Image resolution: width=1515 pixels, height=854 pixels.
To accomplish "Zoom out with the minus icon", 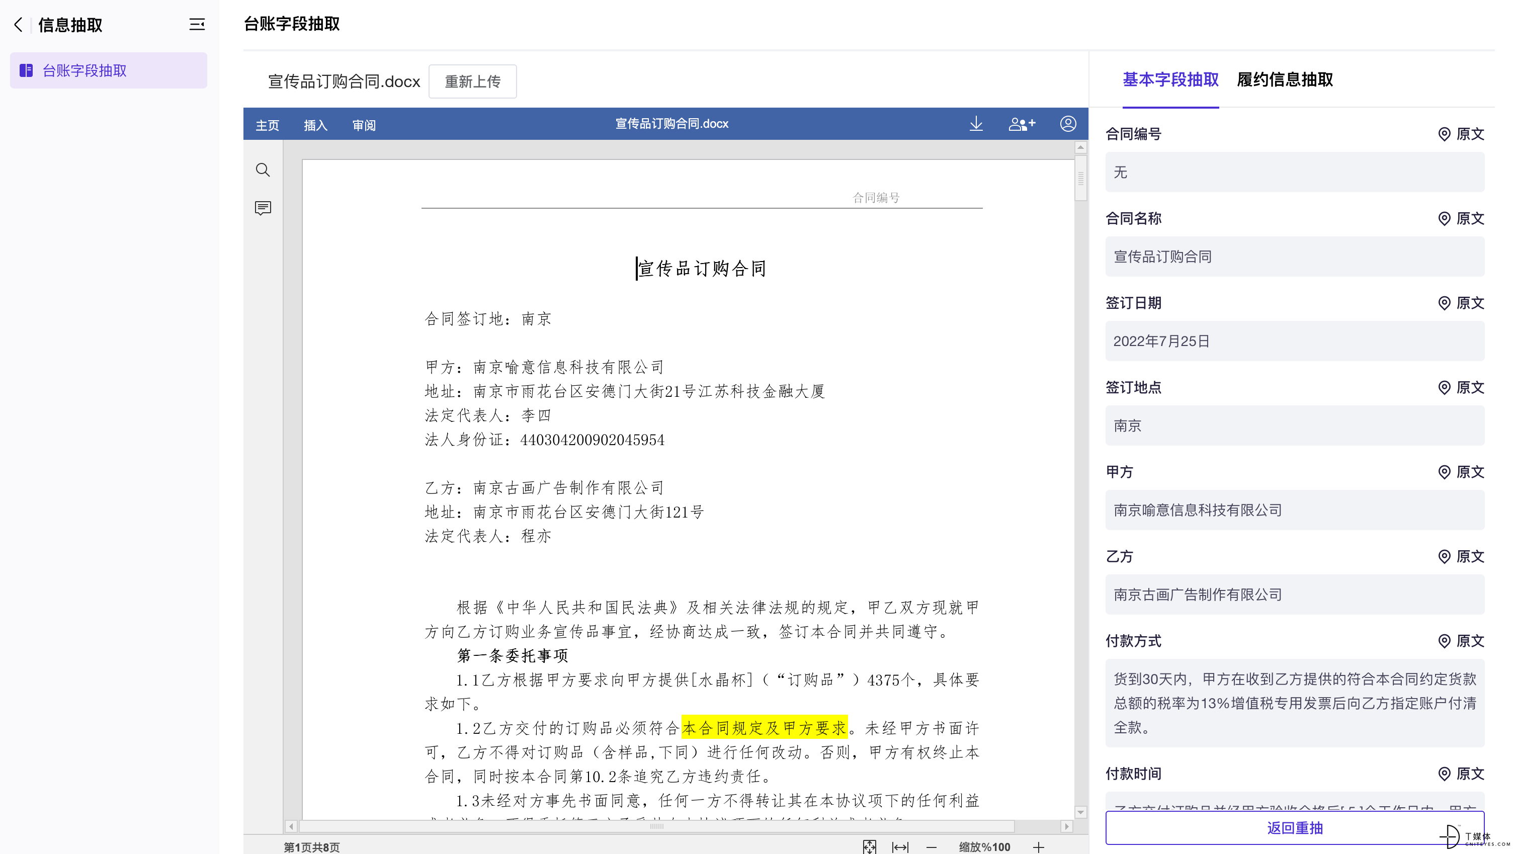I will [x=931, y=847].
